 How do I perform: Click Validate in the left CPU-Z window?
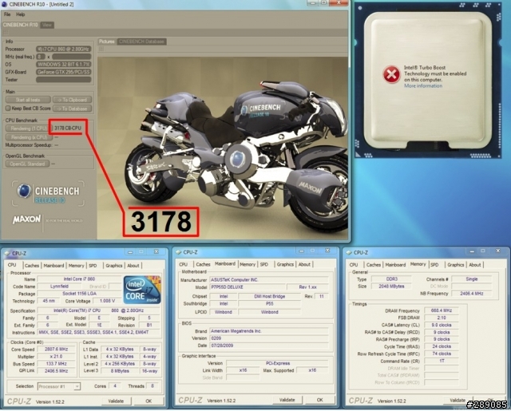click(116, 401)
